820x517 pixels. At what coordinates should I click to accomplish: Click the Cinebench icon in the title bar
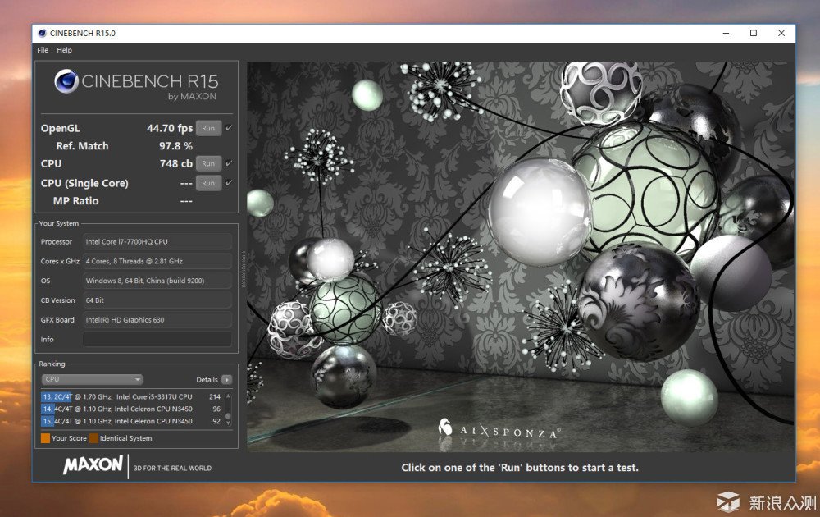coord(42,33)
